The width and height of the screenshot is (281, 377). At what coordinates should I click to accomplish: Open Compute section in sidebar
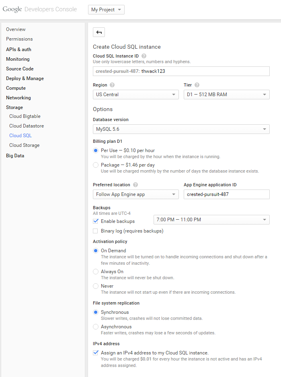16,88
